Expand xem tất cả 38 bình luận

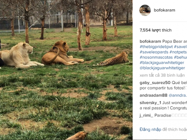(x=162, y=75)
